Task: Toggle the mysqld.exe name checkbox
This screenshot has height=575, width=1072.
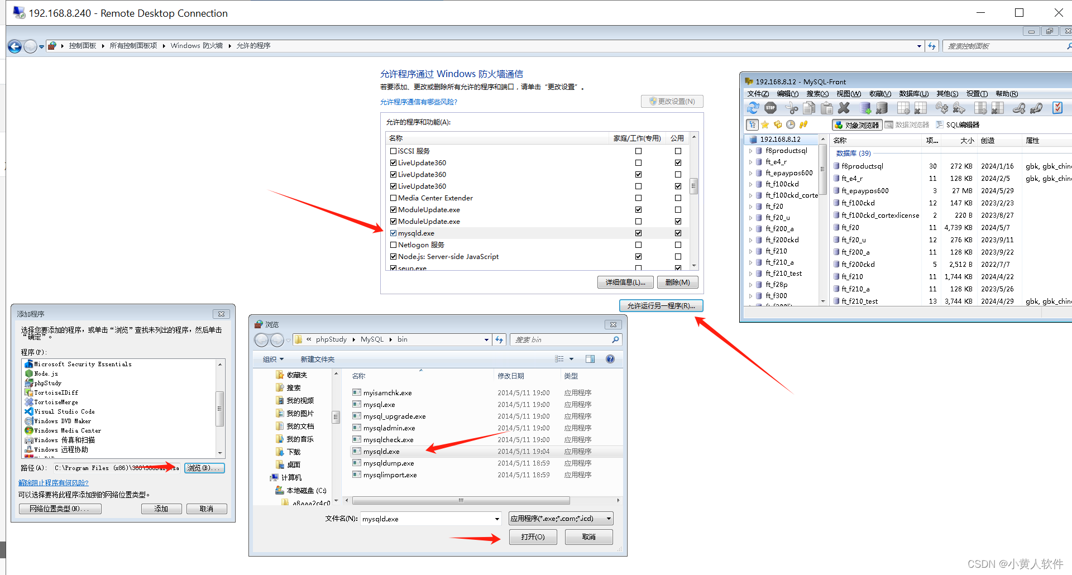Action: tap(394, 233)
